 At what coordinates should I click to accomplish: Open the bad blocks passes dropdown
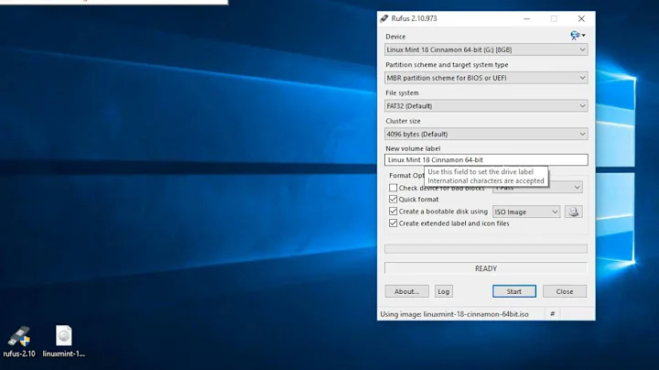point(537,188)
